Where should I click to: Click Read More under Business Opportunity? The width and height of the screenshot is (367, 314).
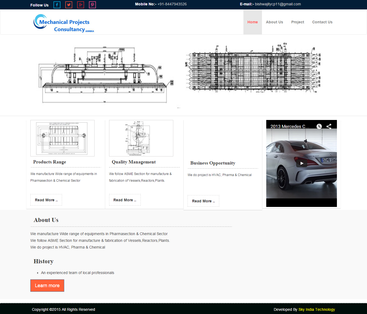pyautogui.click(x=203, y=201)
